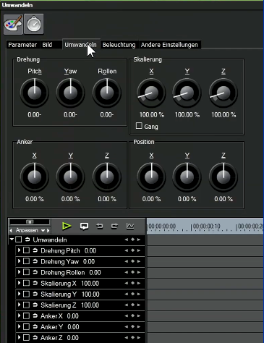Click the redo arrow icon in keyframe toolbar
The width and height of the screenshot is (264, 343).
pyautogui.click(x=114, y=226)
